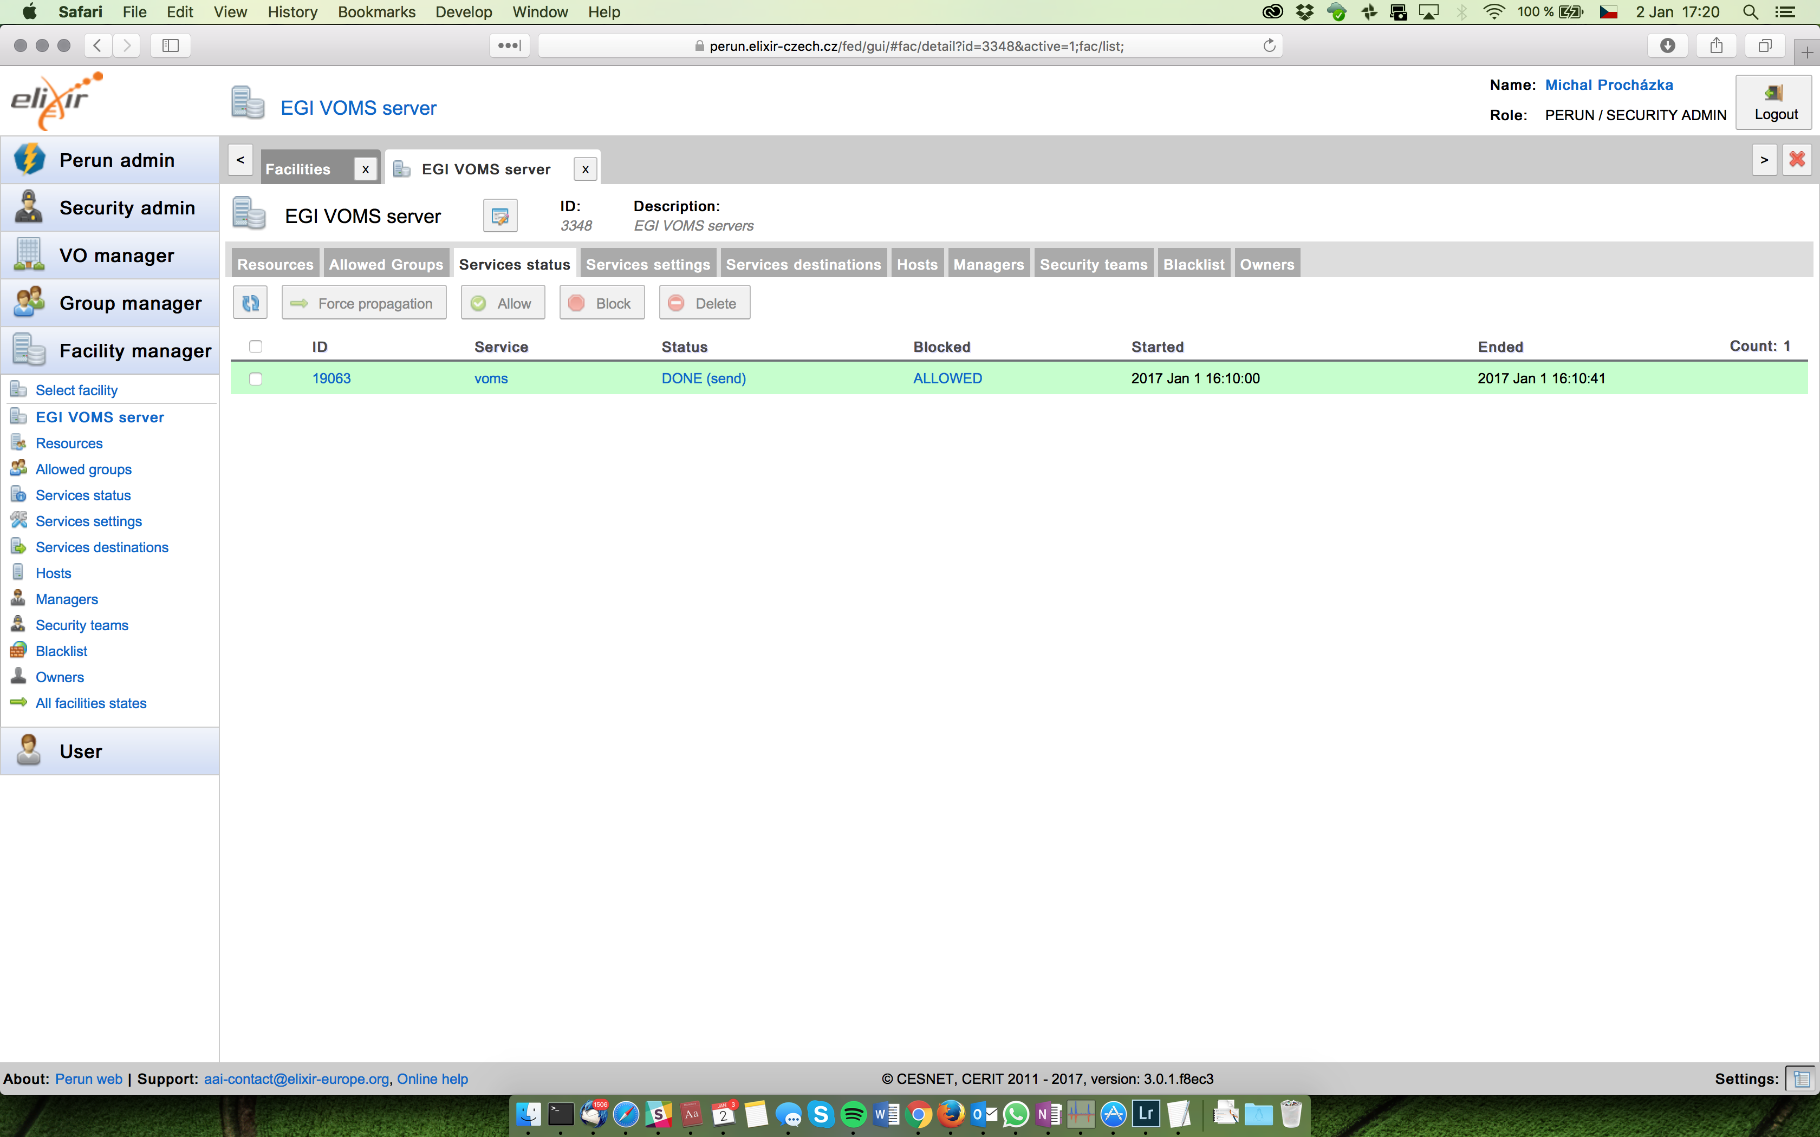Switch to Services destinations tab
The height and width of the screenshot is (1137, 1820).
(x=803, y=264)
